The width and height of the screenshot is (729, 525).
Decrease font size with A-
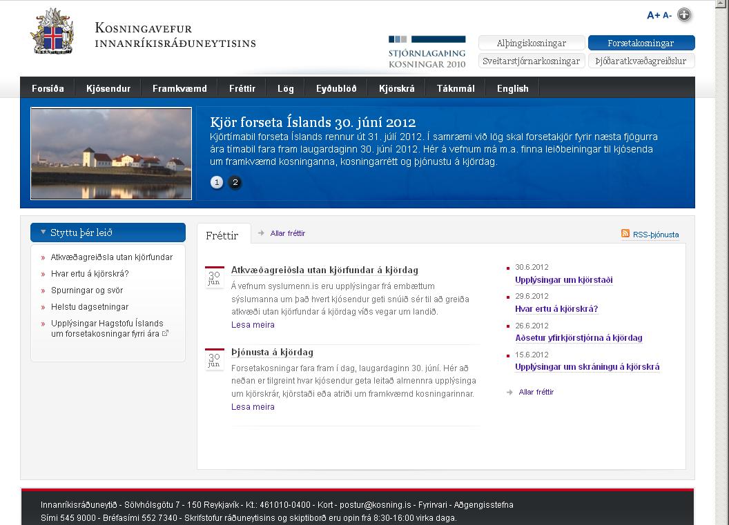pos(667,15)
